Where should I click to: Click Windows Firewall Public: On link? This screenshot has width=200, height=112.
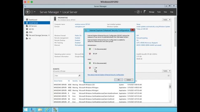point(78,35)
